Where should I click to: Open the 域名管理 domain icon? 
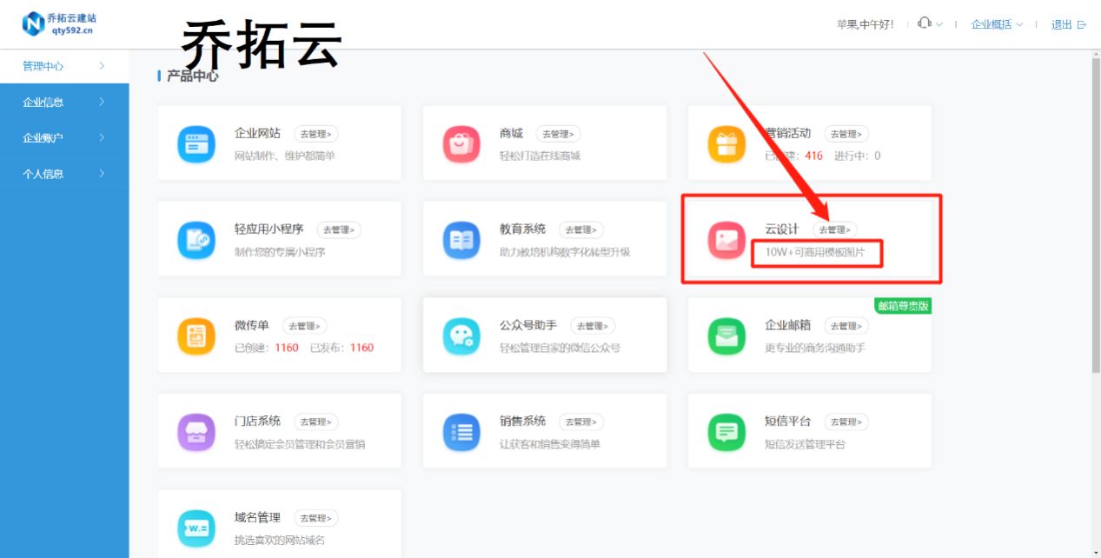[196, 528]
